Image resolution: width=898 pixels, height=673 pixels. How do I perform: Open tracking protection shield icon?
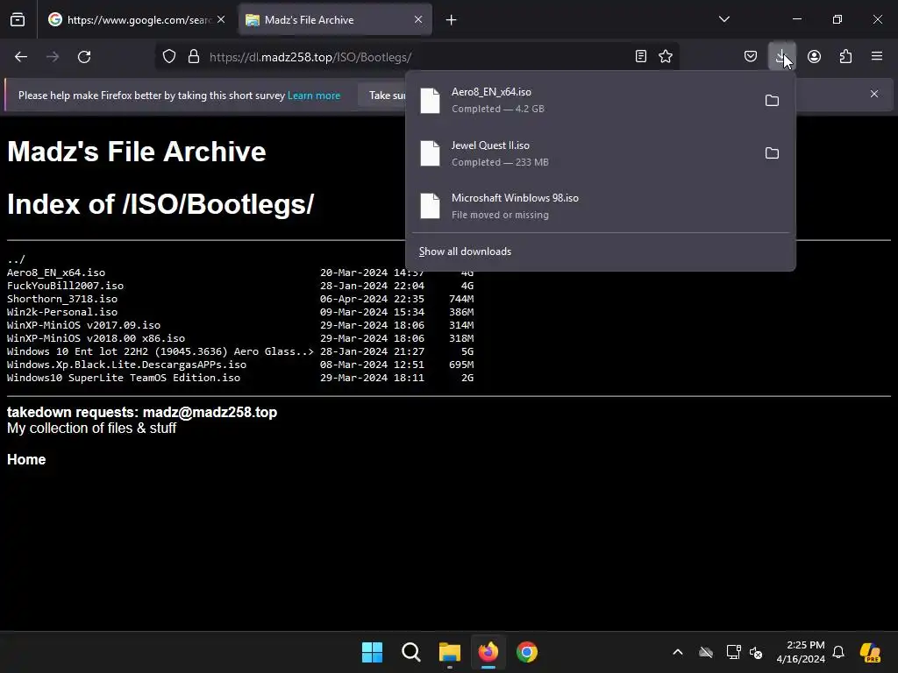169,57
